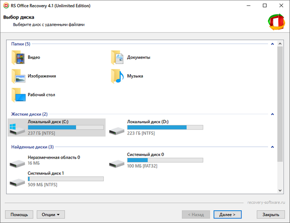Select the Музыка label
Viewport: 290px width, 223px height.
(x=135, y=76)
